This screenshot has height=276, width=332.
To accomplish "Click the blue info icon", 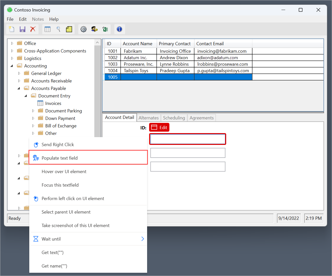I will [119, 29].
